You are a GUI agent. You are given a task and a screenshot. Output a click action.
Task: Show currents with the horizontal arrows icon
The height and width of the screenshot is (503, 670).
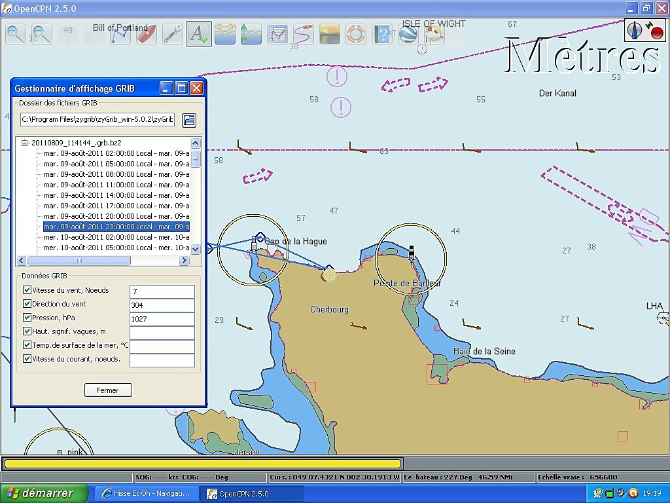pos(225,34)
